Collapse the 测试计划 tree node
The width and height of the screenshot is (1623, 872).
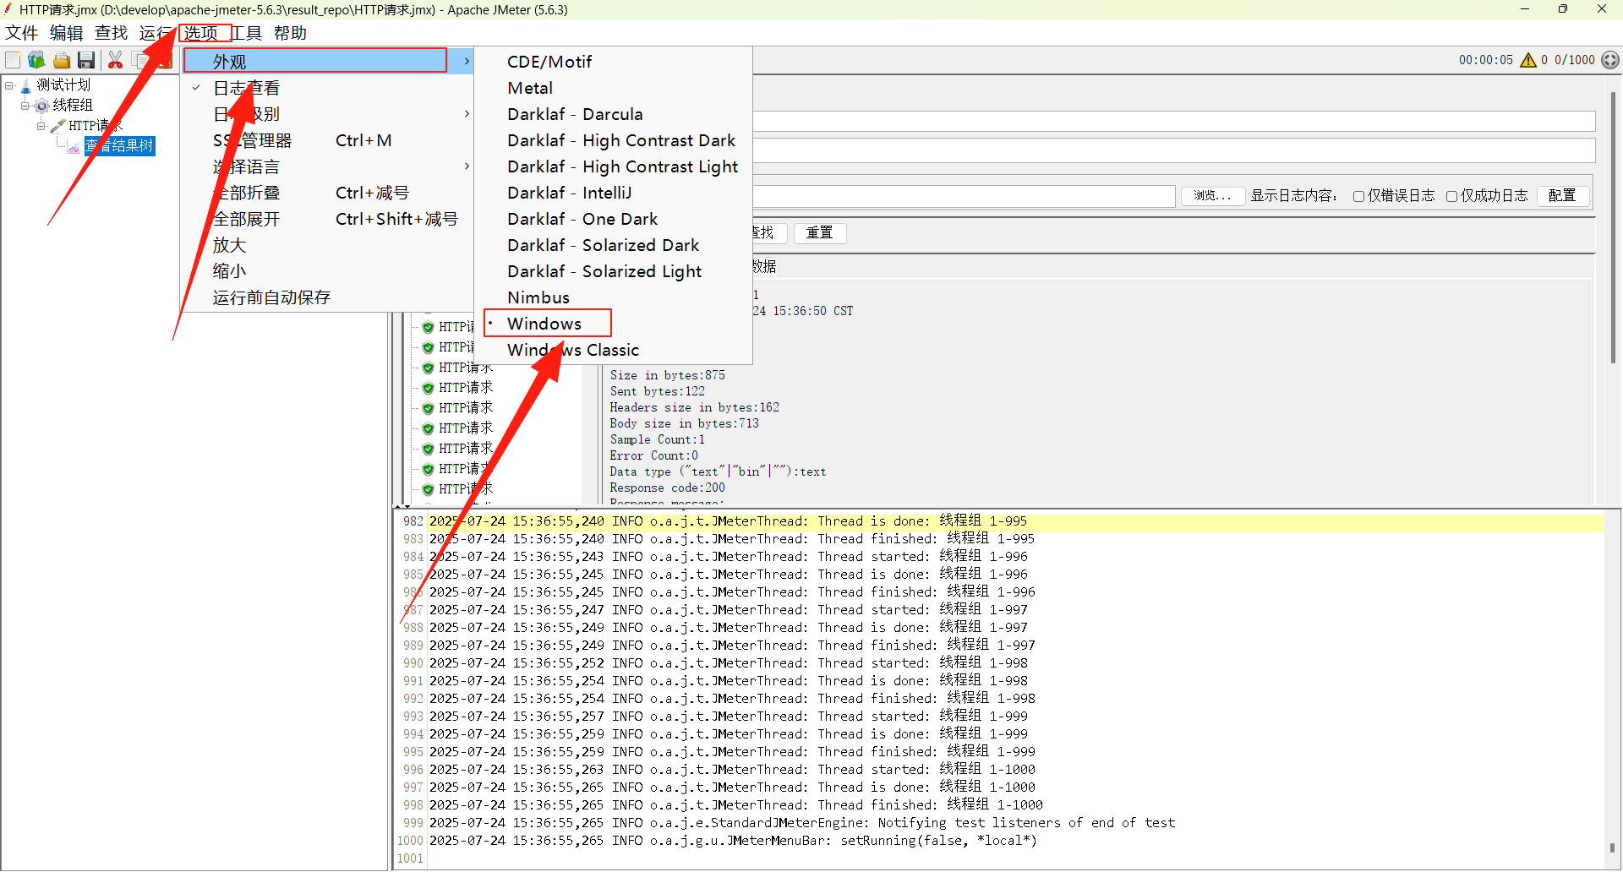point(9,85)
